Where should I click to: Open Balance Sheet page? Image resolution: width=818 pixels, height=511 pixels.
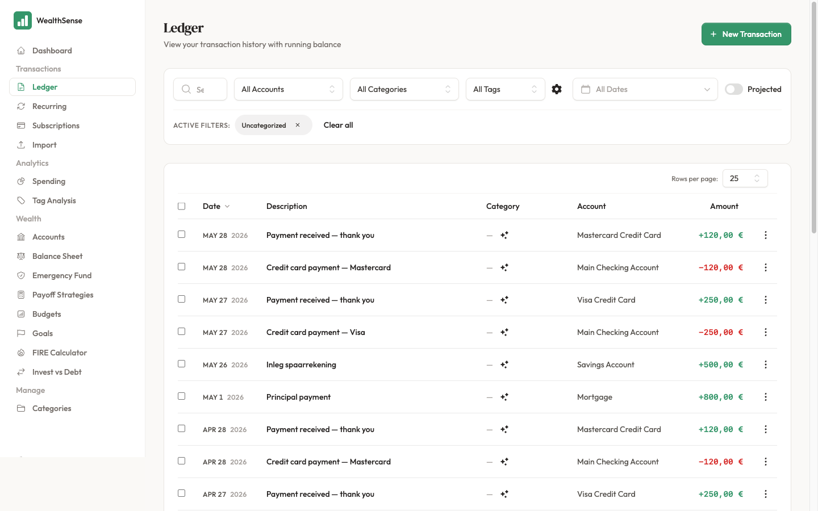pos(72,256)
